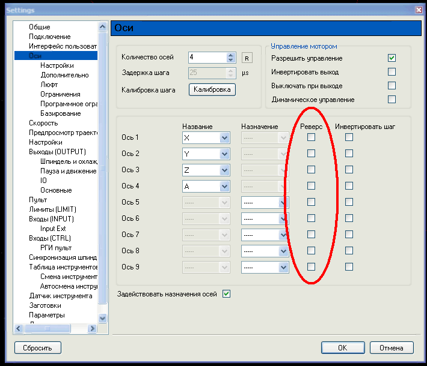Toggle 'Задействовать назначения осей' checkbox
427x366 pixels.
pos(226,294)
